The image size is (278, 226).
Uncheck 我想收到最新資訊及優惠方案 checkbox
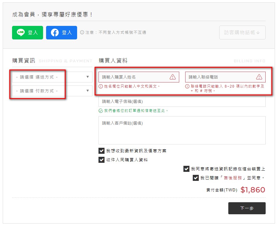point(102,151)
